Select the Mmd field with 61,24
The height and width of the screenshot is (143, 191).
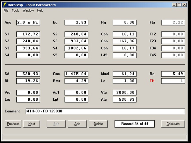point(125,74)
